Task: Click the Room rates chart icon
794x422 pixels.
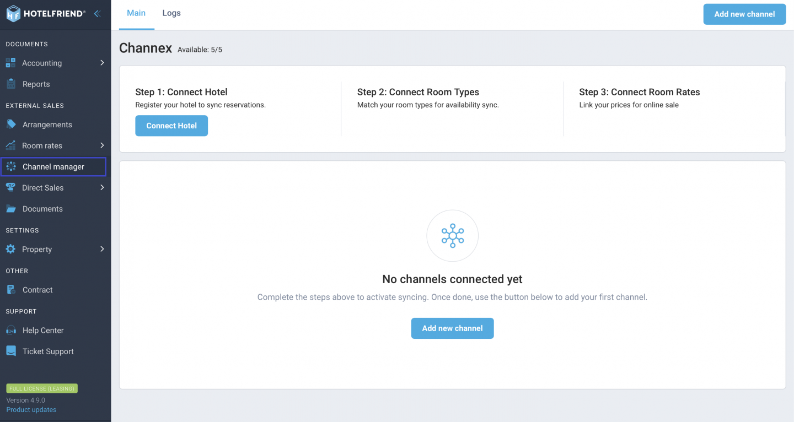Action: pos(10,145)
